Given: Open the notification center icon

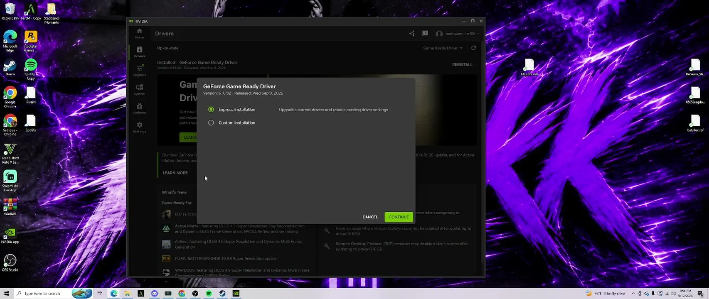Looking at the screenshot, I should [701, 294].
